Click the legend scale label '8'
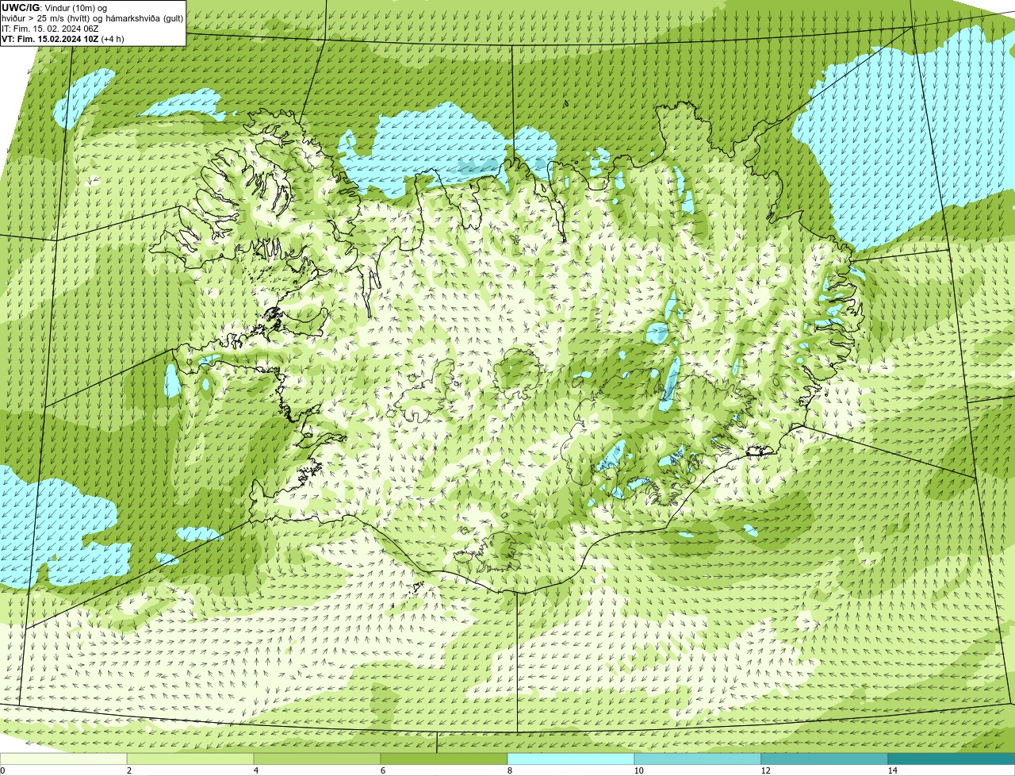 [x=509, y=770]
